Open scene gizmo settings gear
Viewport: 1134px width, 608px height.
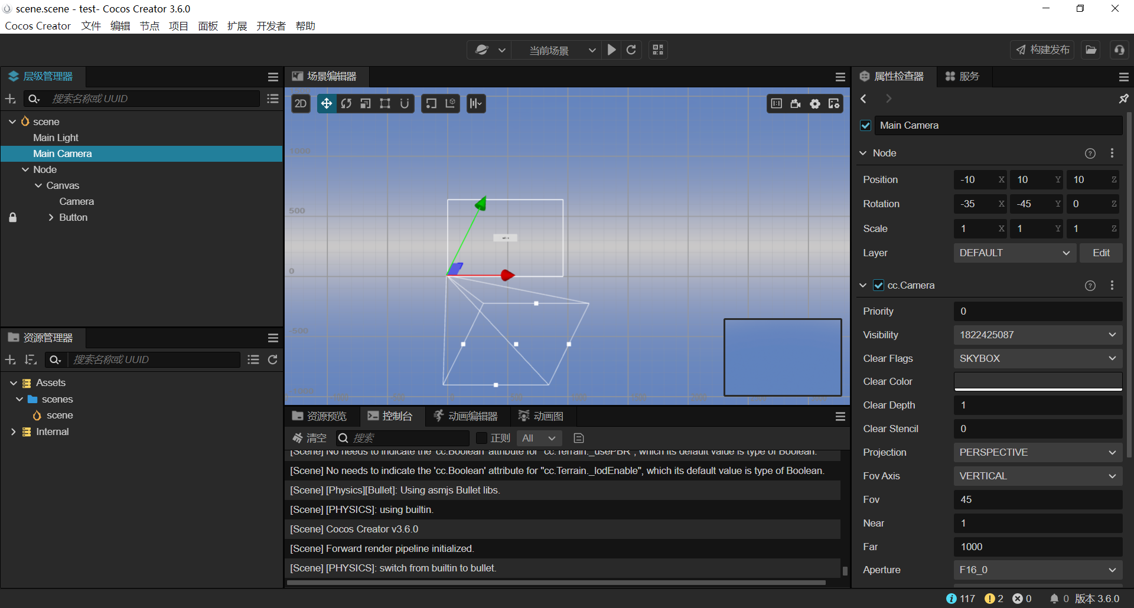click(815, 104)
